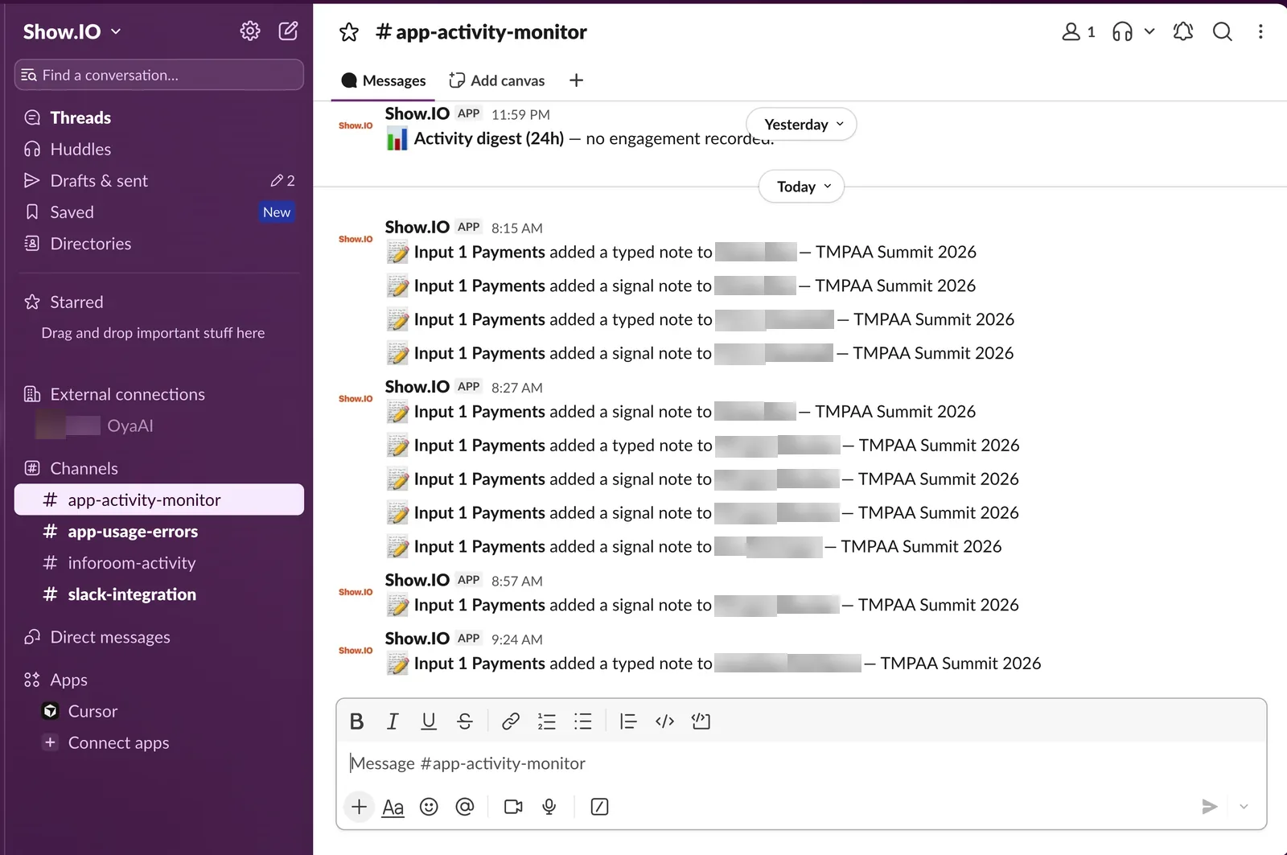This screenshot has width=1287, height=855.
Task: Open slash command shortcuts
Action: (599, 807)
